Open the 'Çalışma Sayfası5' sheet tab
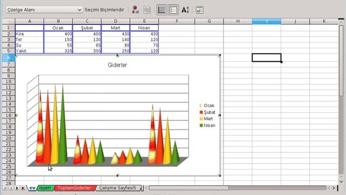The image size is (346, 195). (117, 188)
